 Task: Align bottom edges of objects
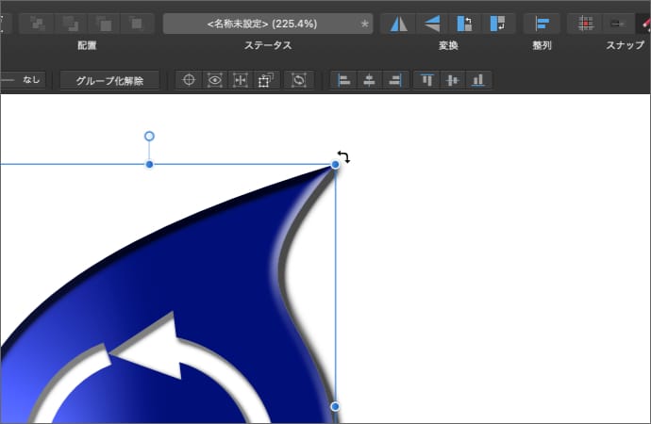pos(479,81)
